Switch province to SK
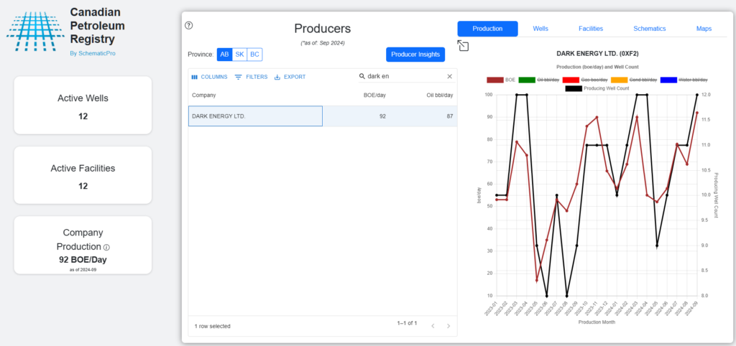The width and height of the screenshot is (736, 346). pos(239,55)
